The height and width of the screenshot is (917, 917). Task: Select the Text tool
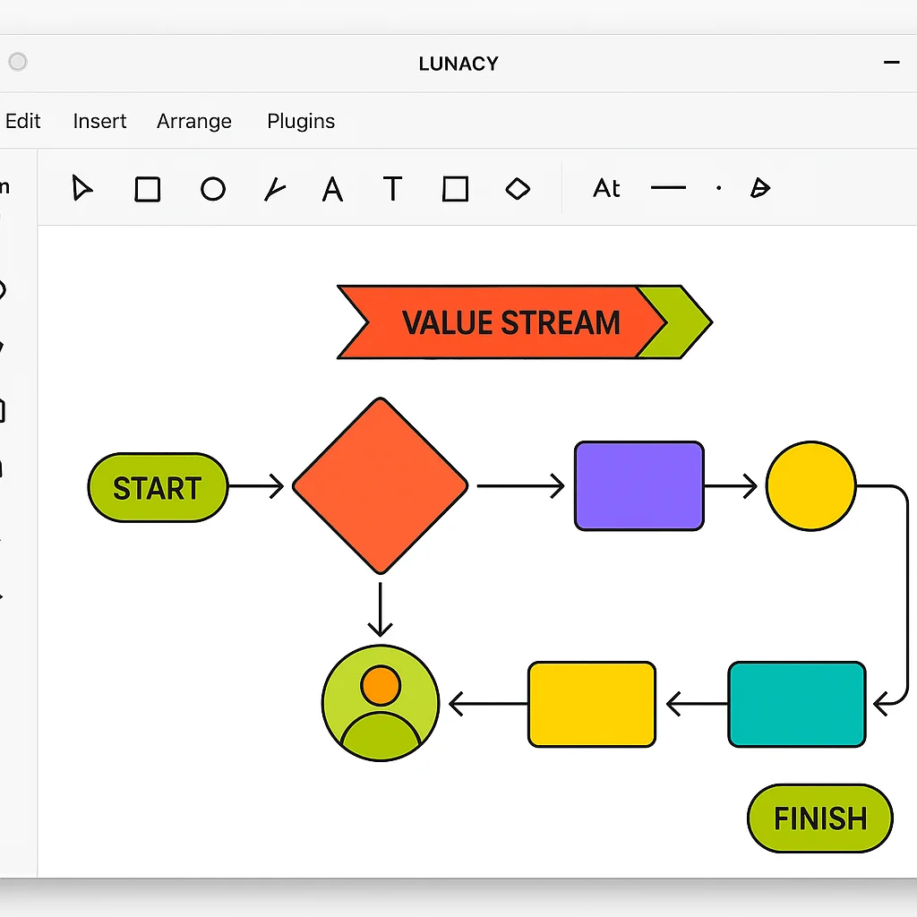click(x=392, y=189)
